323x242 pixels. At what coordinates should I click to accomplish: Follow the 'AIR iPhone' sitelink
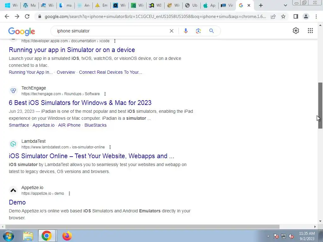click(69, 125)
